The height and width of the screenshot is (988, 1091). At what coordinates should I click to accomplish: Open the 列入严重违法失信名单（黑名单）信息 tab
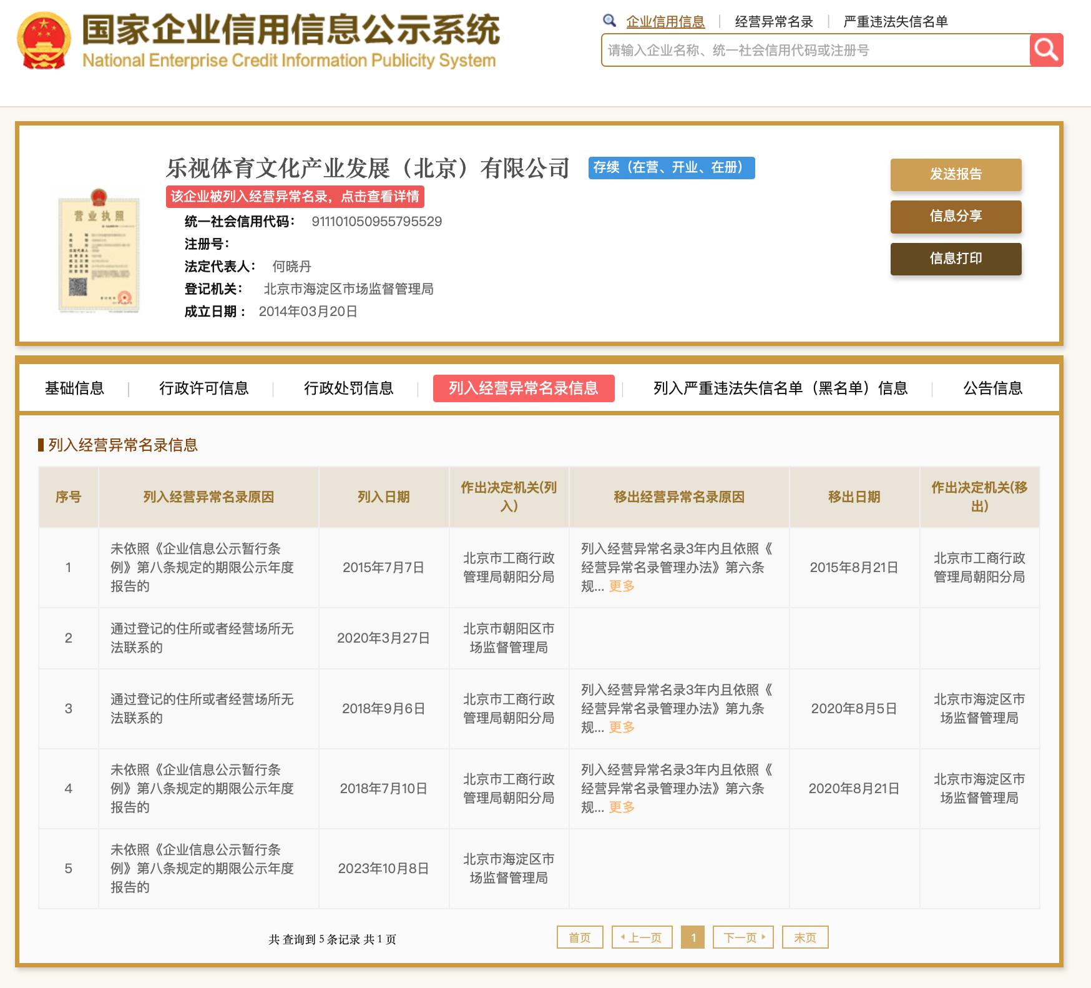780,388
